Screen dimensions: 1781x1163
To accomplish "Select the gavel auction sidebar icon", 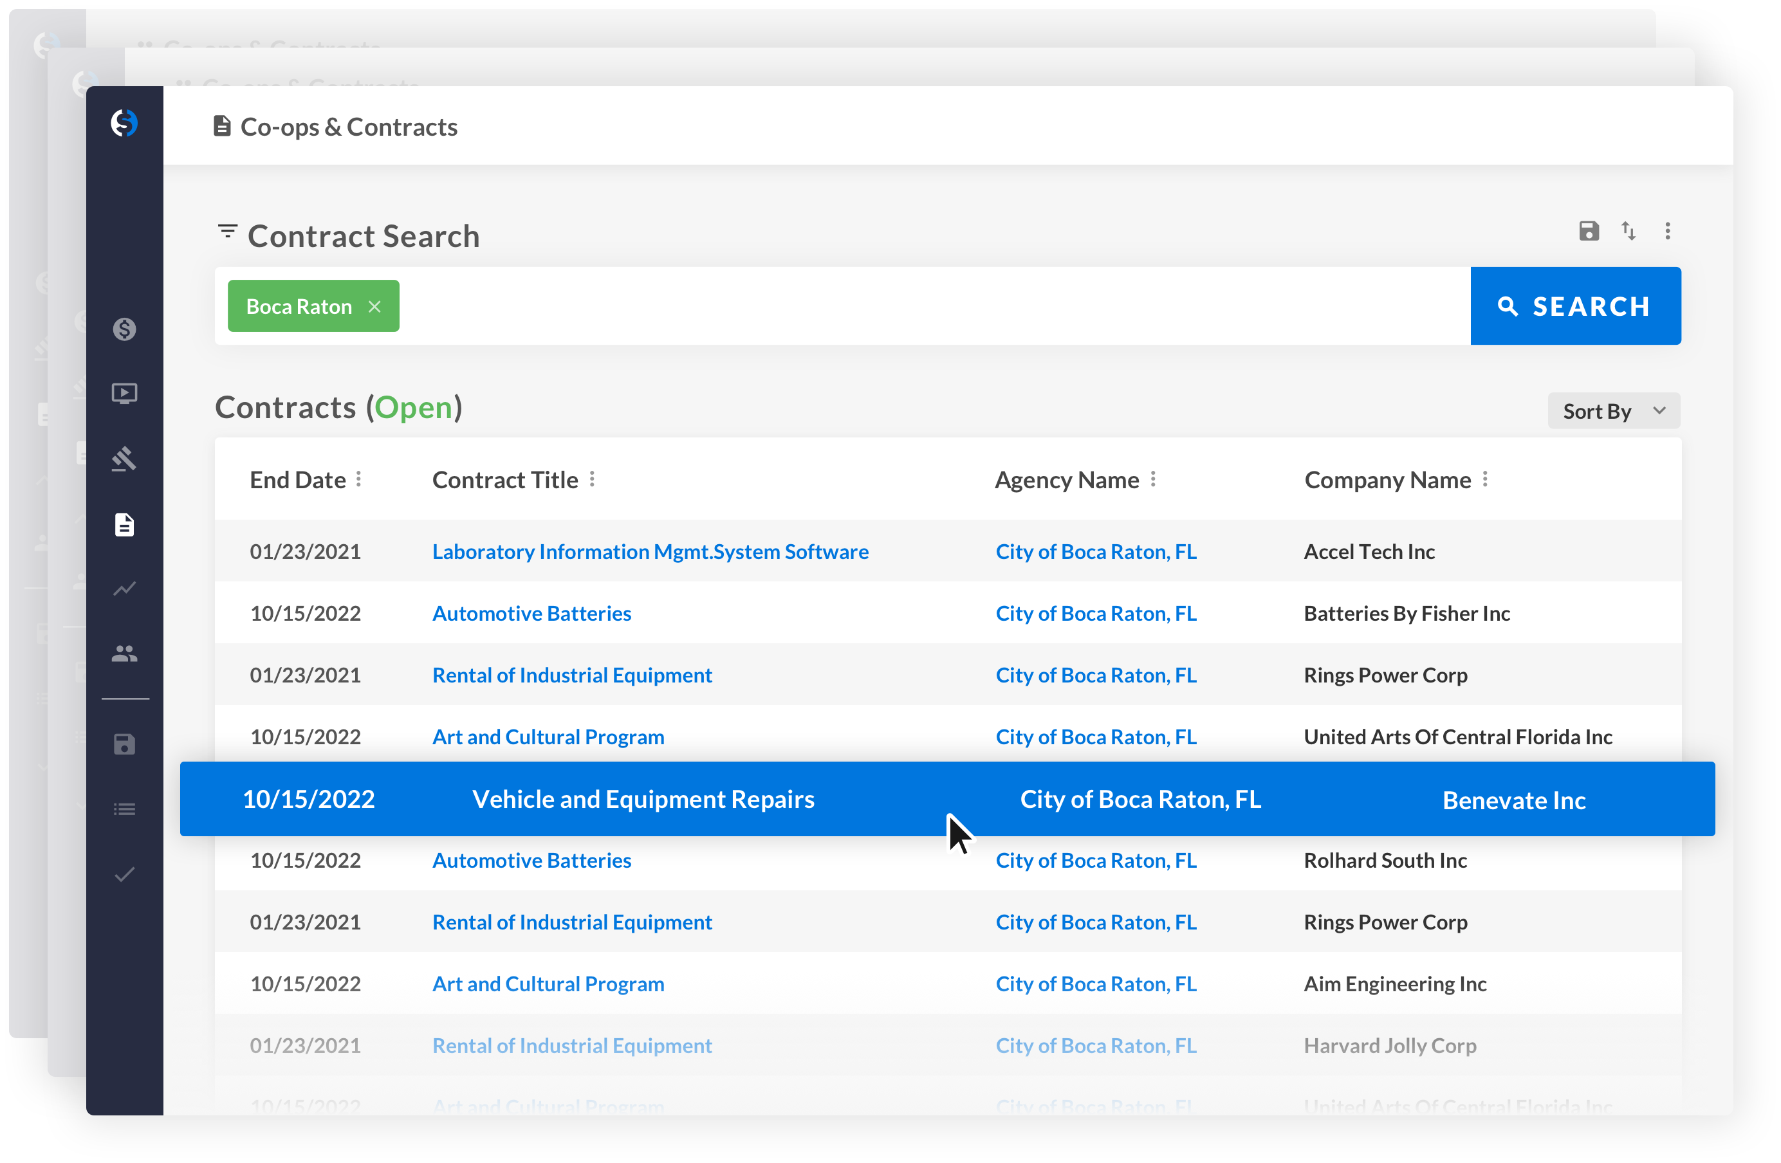I will [124, 459].
